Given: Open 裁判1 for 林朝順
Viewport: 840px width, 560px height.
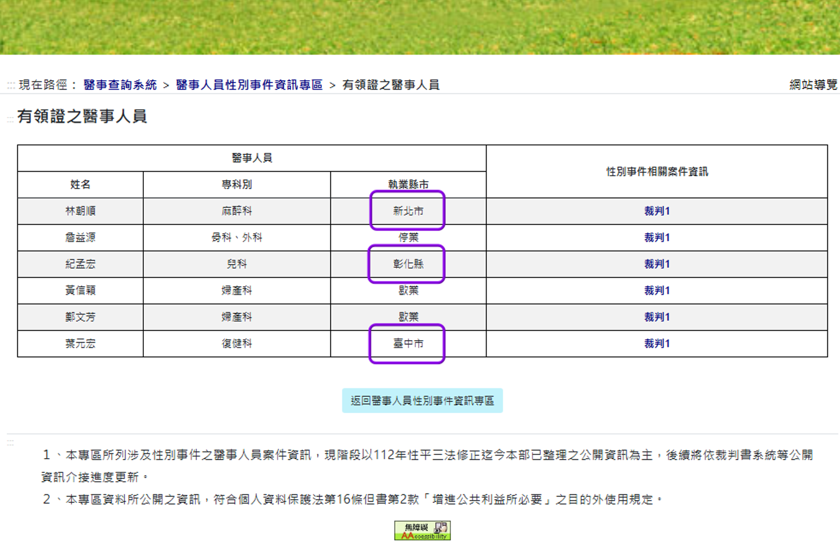Looking at the screenshot, I should click(x=658, y=211).
